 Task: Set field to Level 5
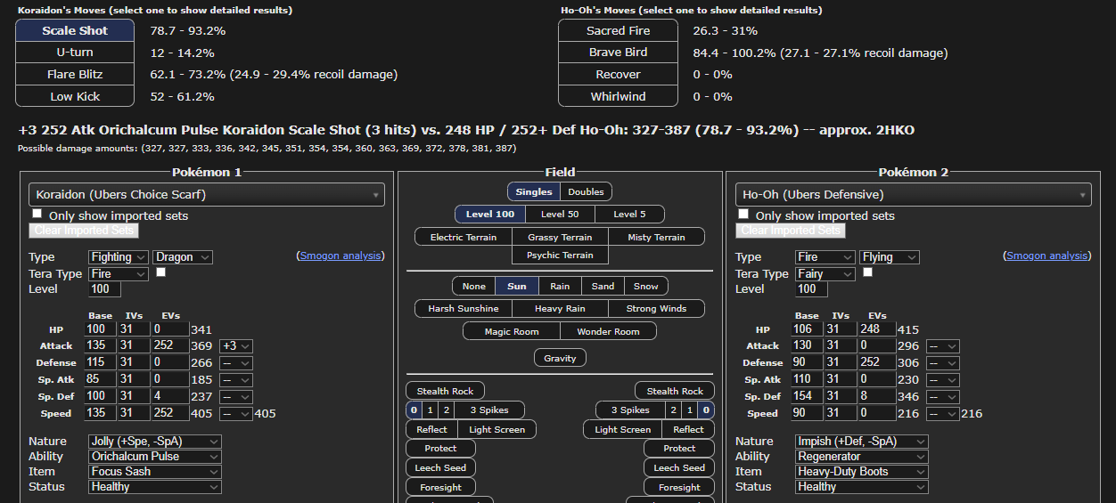pyautogui.click(x=629, y=214)
